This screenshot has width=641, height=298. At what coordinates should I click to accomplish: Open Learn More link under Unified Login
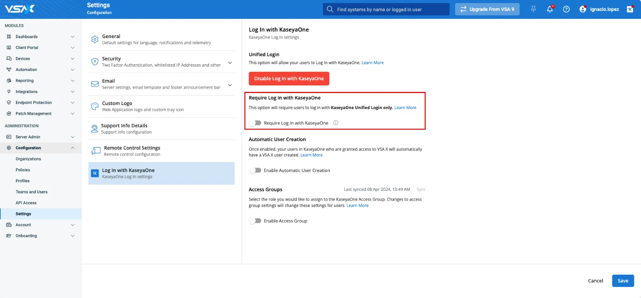(372, 63)
